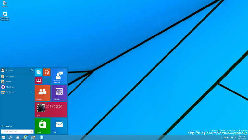Open the taskbar clock and date
Image resolution: width=248 pixels, height=140 pixels.
point(242,137)
